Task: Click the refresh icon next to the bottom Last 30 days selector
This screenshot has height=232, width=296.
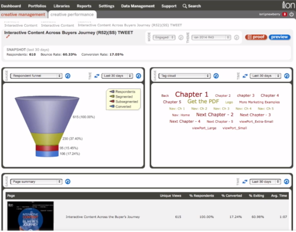Action: tap(287, 182)
